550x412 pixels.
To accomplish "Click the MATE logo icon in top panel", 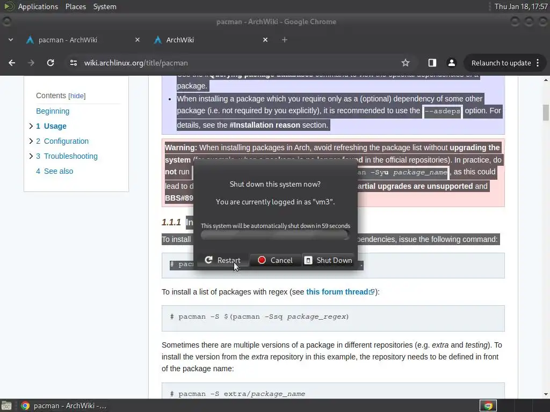I will (x=9, y=6).
